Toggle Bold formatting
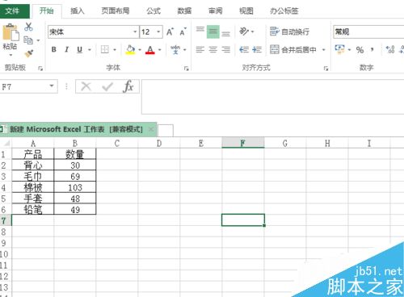 pos(54,49)
